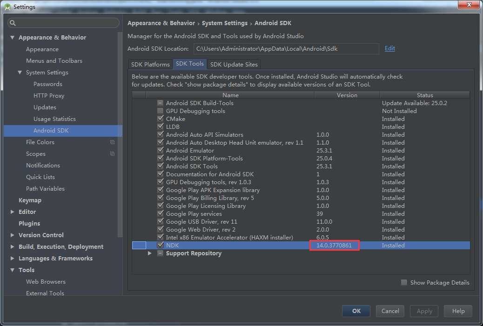This screenshot has height=326, width=483.
Task: Uncheck the LLDB checkbox
Action: [160, 126]
